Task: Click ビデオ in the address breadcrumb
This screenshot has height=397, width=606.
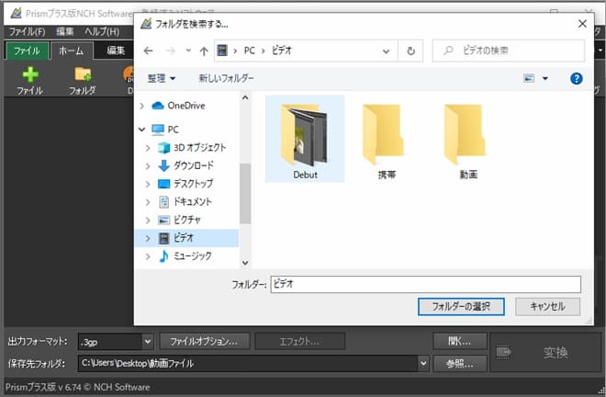Action: 281,51
